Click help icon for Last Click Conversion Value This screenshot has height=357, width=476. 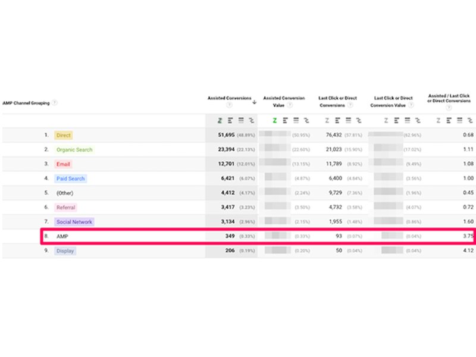tap(416, 105)
